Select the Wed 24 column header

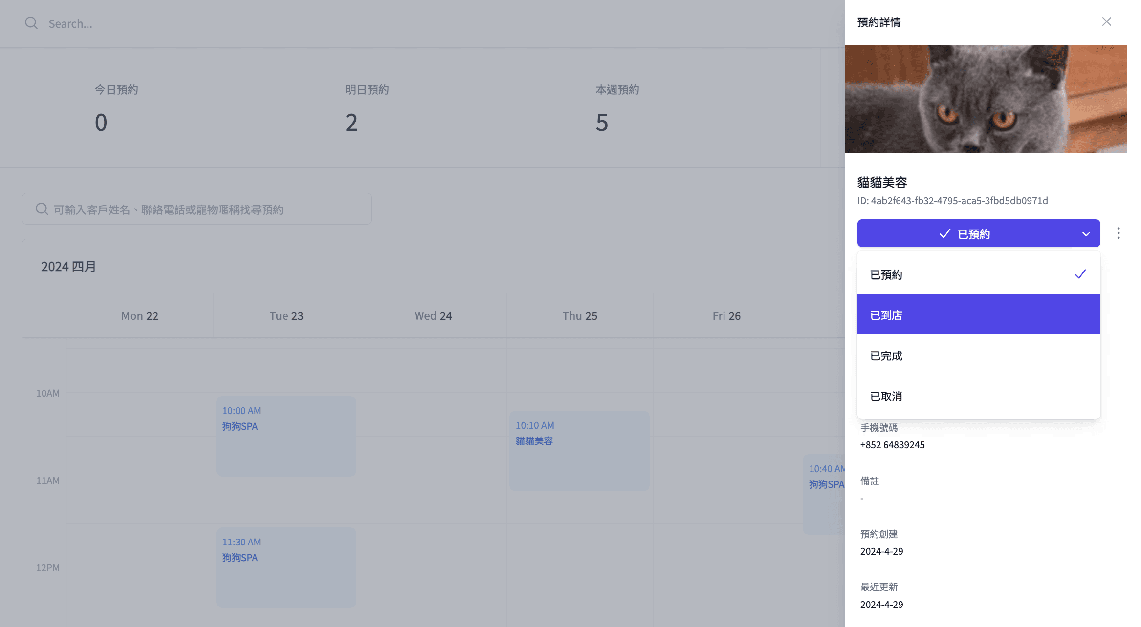pyautogui.click(x=433, y=316)
